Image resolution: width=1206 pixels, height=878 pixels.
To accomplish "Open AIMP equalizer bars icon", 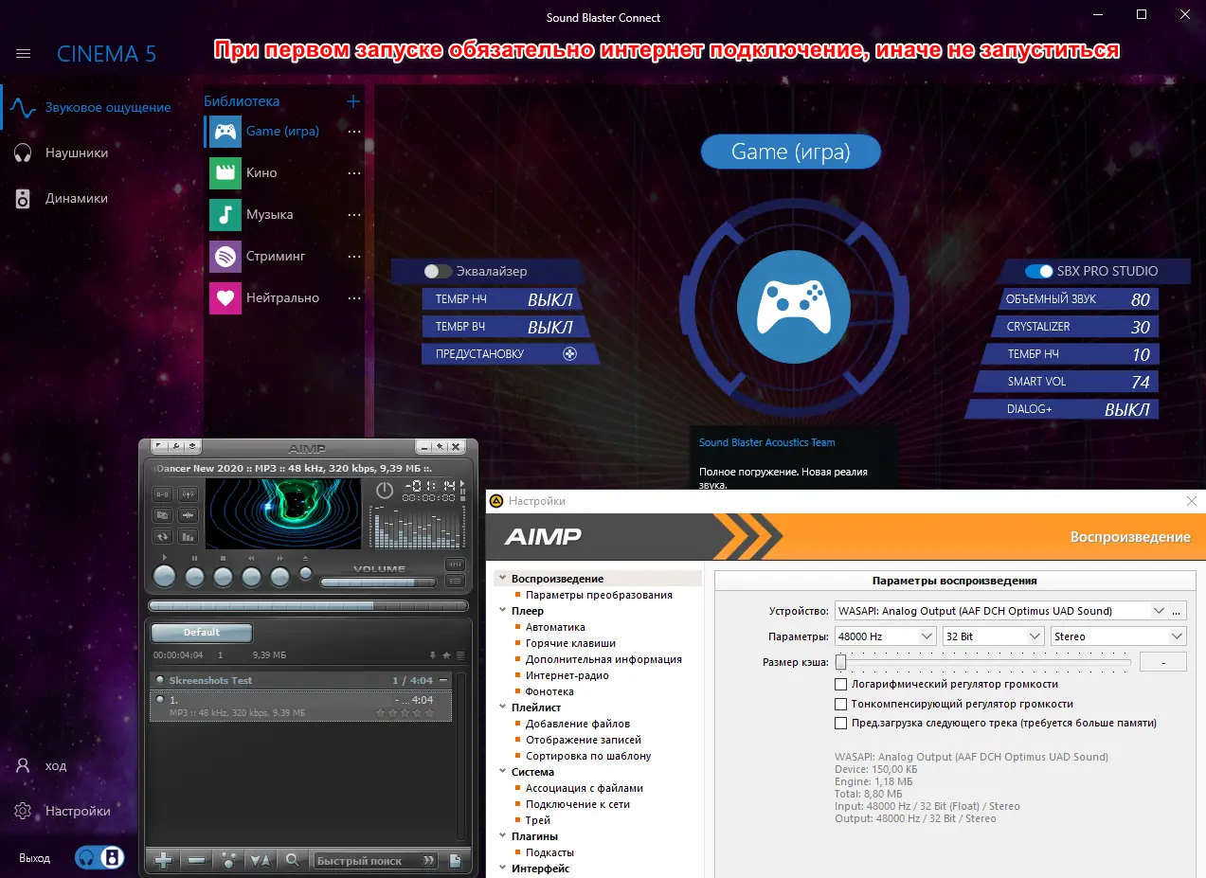I will [x=189, y=537].
